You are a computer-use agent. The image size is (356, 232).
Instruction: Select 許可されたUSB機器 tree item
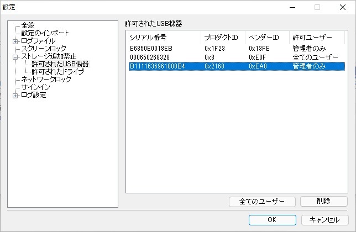tap(60, 64)
